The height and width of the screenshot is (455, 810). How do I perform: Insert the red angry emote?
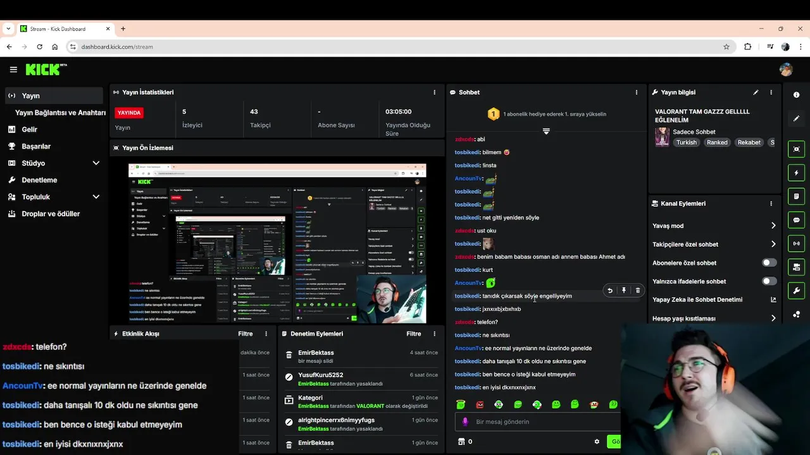click(480, 404)
